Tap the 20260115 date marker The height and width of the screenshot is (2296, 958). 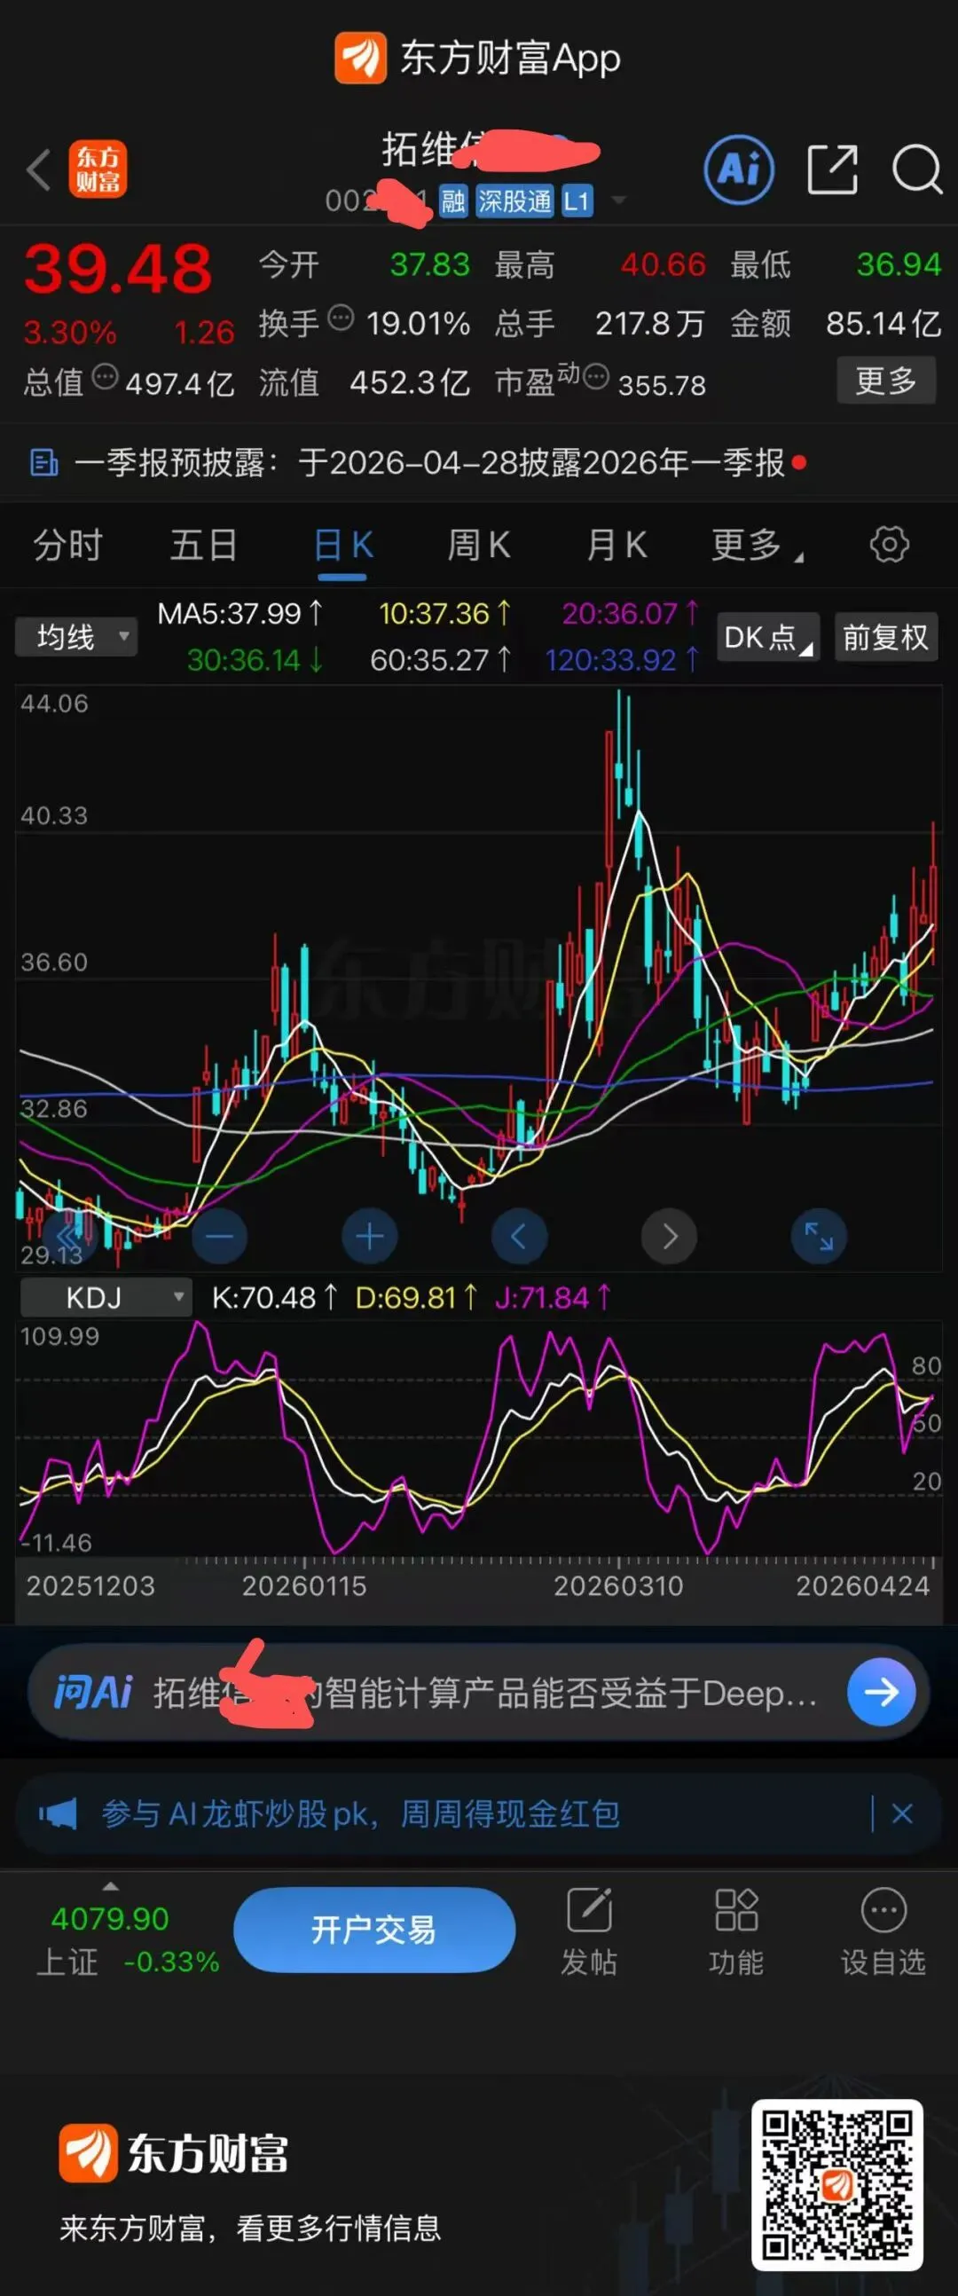click(305, 1585)
